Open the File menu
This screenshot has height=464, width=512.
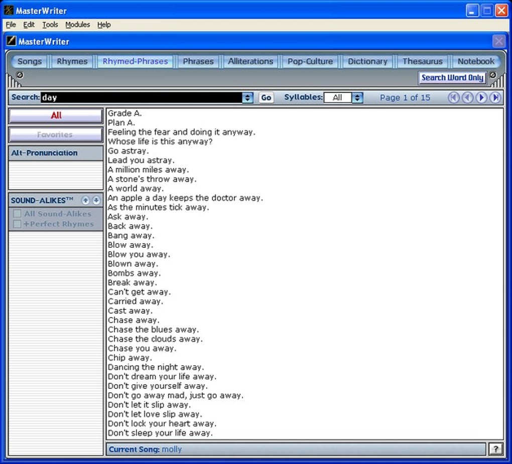click(11, 25)
